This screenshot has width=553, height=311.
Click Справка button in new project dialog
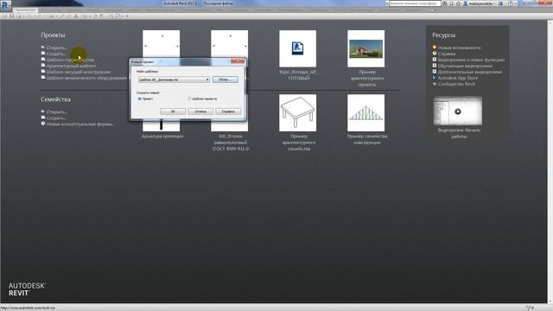[228, 111]
